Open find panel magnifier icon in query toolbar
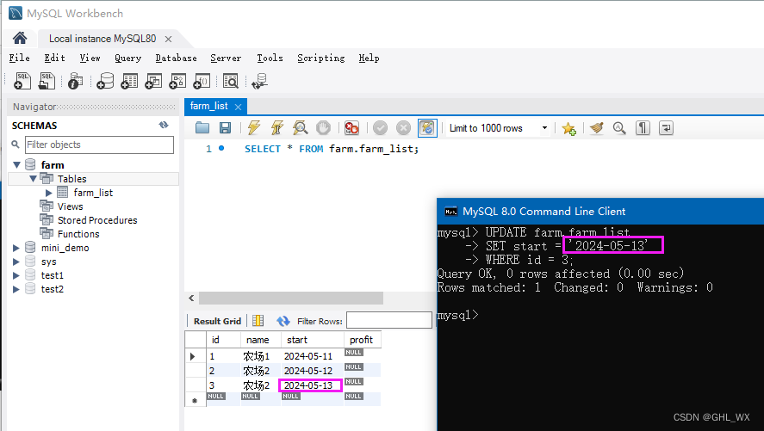Viewport: 764px width, 431px height. (619, 128)
